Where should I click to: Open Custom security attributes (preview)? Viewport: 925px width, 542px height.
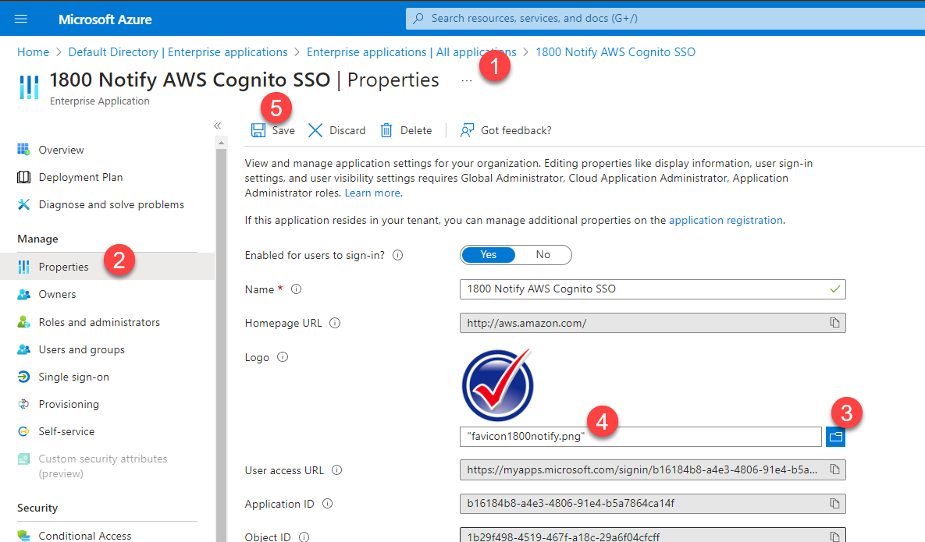102,466
